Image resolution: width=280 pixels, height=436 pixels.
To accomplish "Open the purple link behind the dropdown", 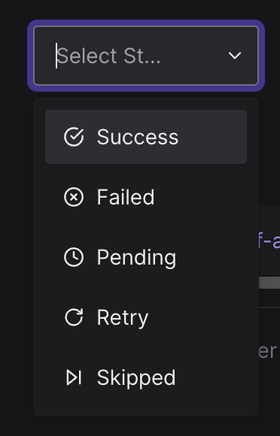I will pyautogui.click(x=269, y=241).
